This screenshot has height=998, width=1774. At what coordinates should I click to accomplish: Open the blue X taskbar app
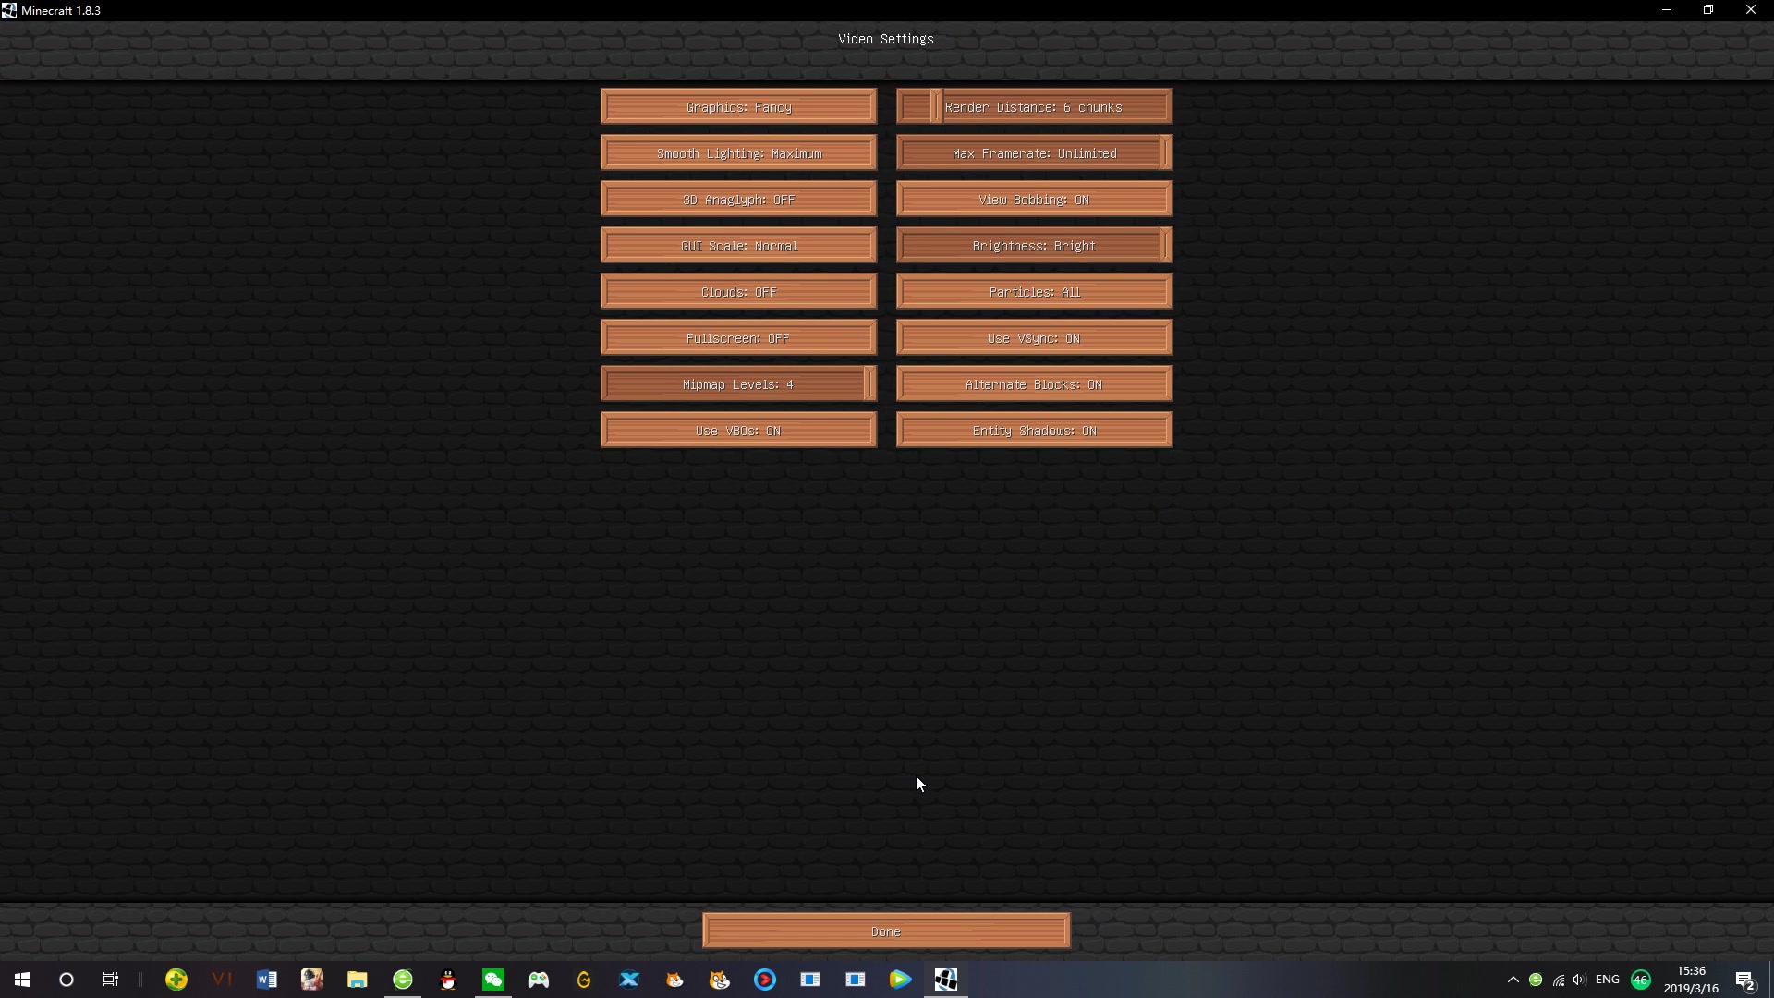[x=629, y=980]
